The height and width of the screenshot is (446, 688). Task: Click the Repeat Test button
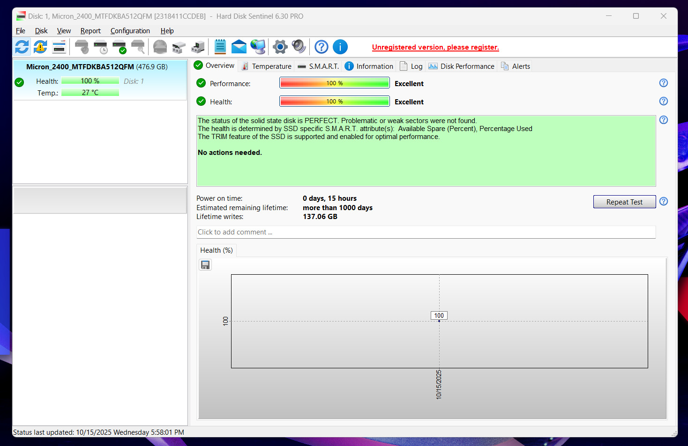click(x=624, y=202)
